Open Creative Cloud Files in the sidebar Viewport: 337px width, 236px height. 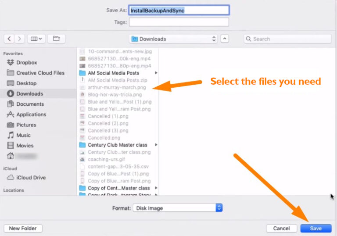40,73
